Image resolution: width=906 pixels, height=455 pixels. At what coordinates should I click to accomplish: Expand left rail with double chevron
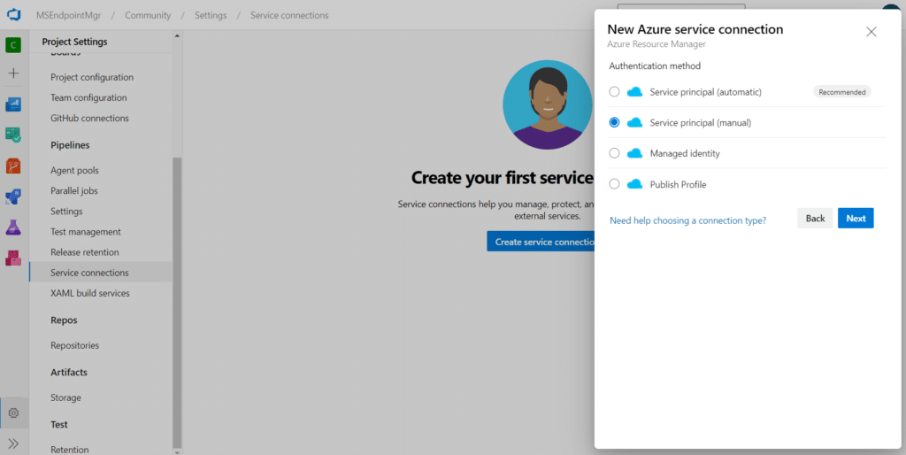click(14, 443)
